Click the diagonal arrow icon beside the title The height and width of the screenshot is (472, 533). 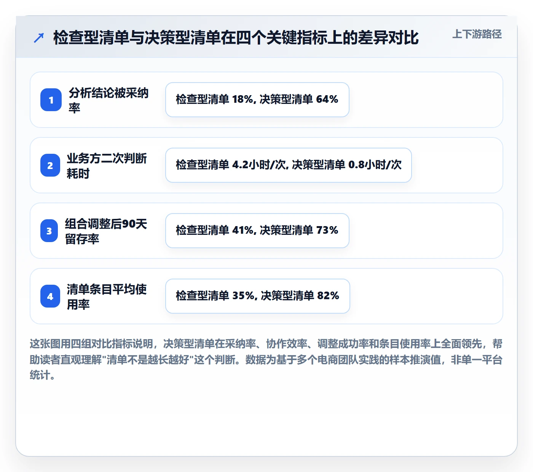click(x=39, y=38)
